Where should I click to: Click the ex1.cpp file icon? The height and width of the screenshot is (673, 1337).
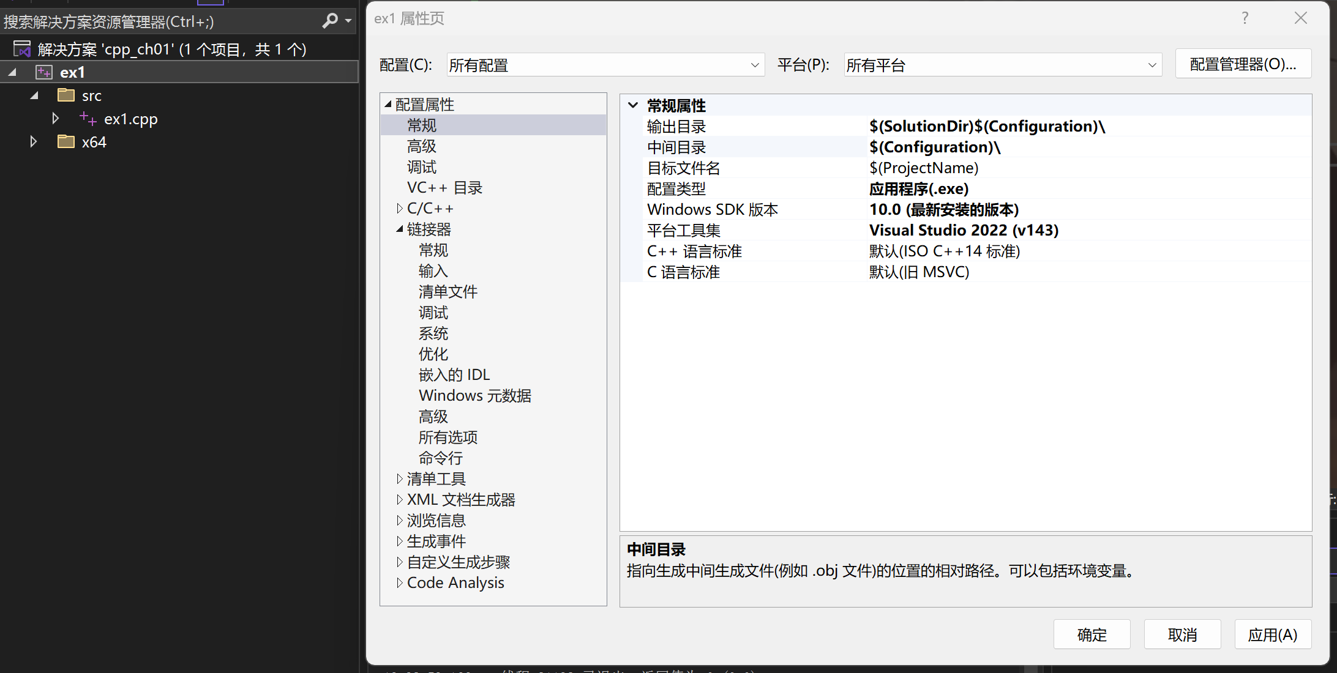(88, 119)
